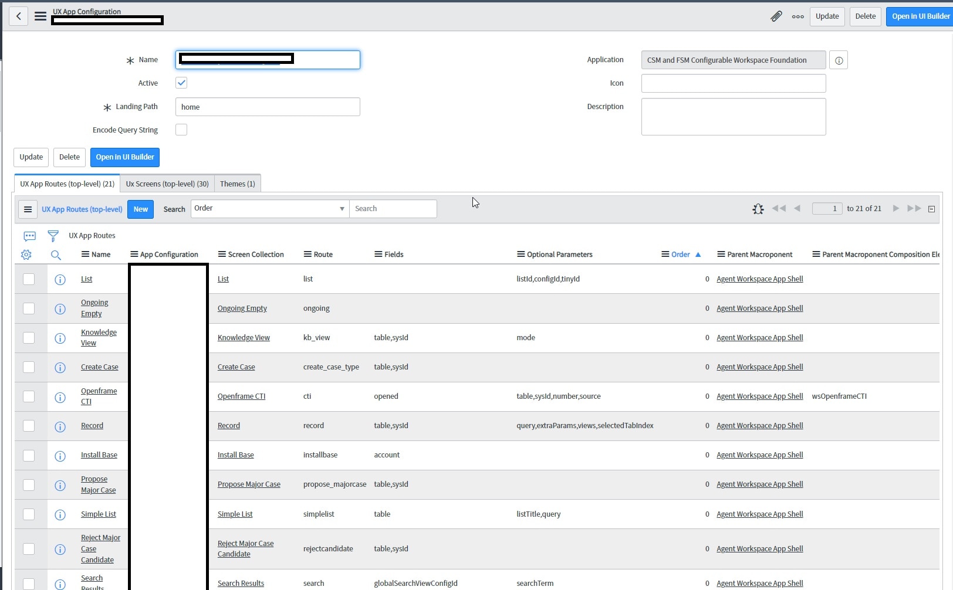Click the Application field info icon

pos(839,60)
